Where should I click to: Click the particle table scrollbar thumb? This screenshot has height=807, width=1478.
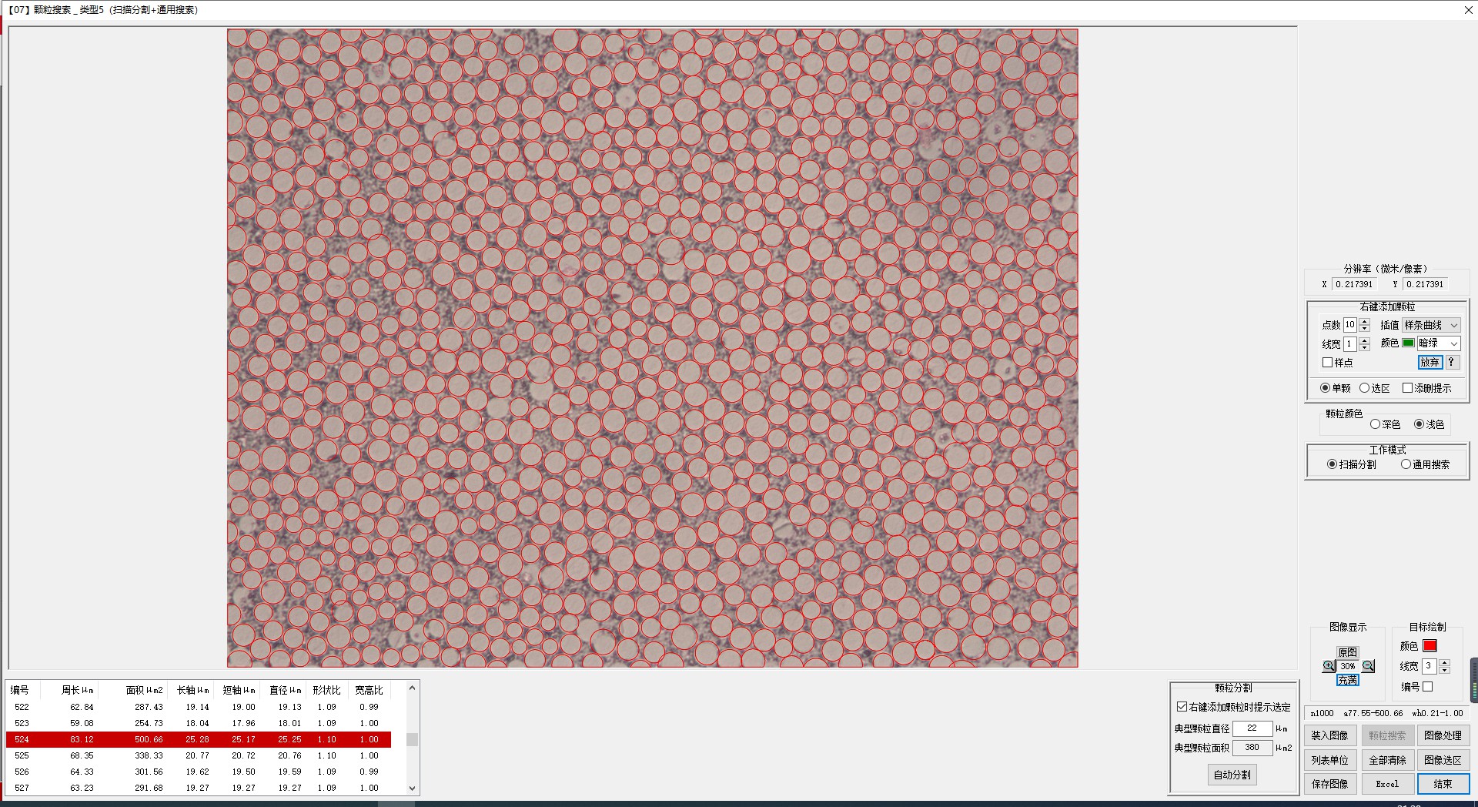412,740
